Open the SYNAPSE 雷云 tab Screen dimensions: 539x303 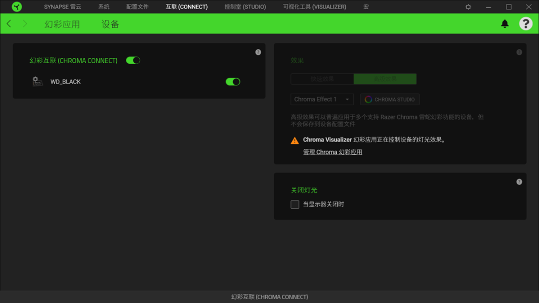[x=62, y=7]
